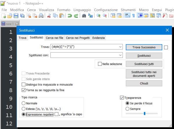Click the Document list toolbar icon
The image size is (174, 129).
click(159, 16)
